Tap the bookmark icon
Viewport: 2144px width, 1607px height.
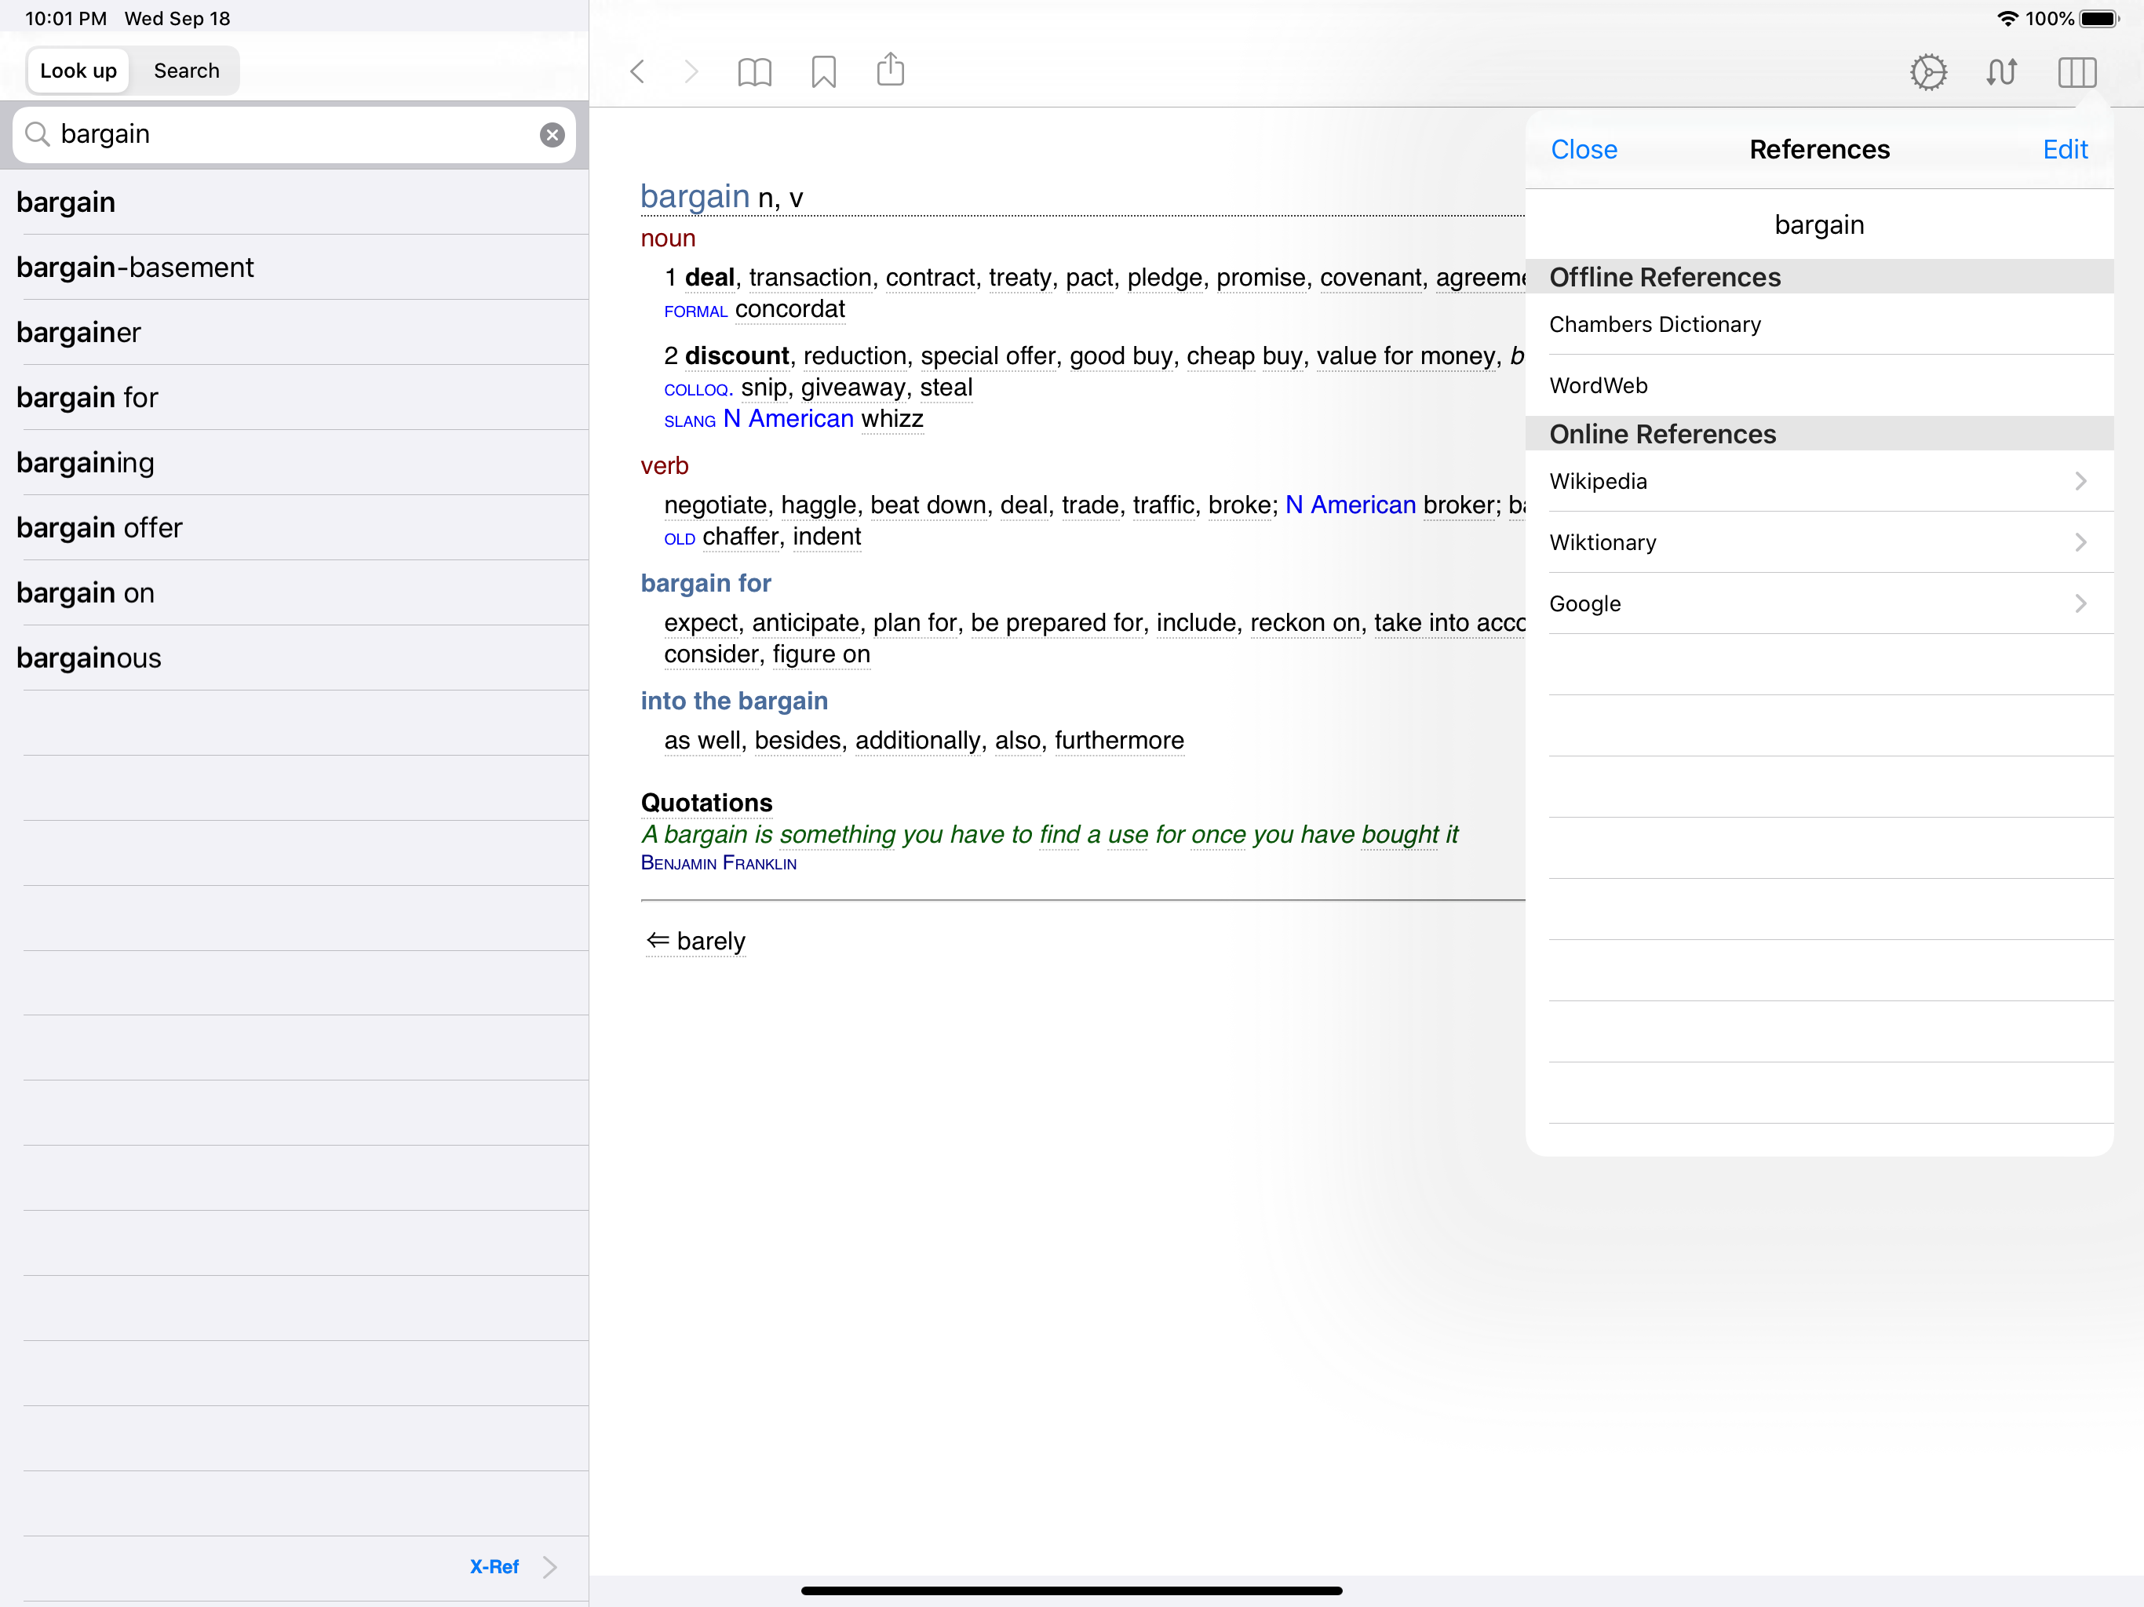click(x=823, y=71)
